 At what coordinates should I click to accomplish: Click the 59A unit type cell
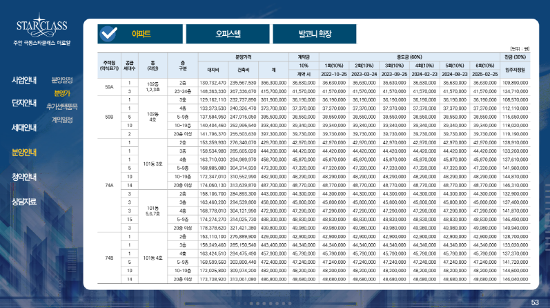(x=109, y=86)
